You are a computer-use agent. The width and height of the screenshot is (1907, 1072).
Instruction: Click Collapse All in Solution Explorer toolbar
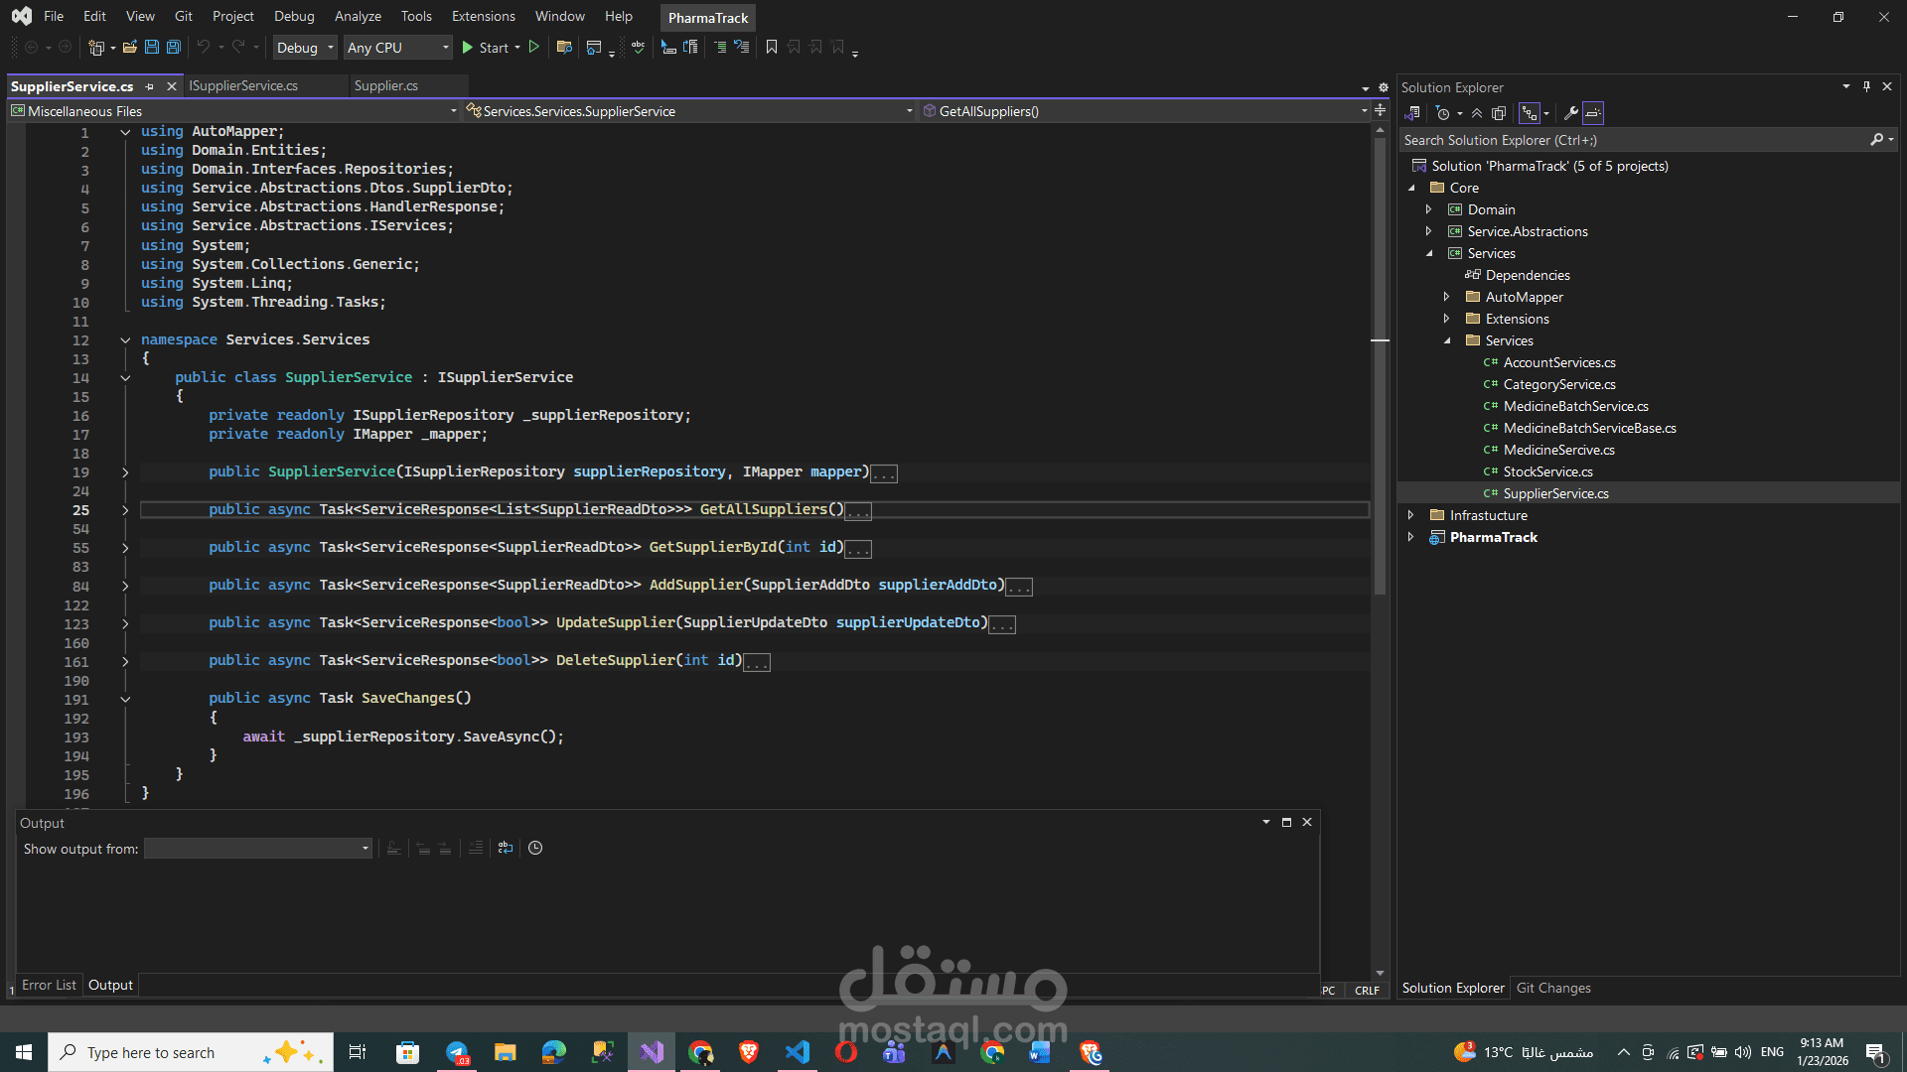(x=1477, y=113)
